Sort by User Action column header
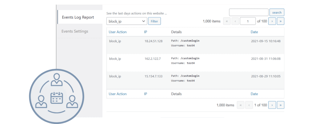Screen dimensions: 315x124 pyautogui.click(x=118, y=32)
